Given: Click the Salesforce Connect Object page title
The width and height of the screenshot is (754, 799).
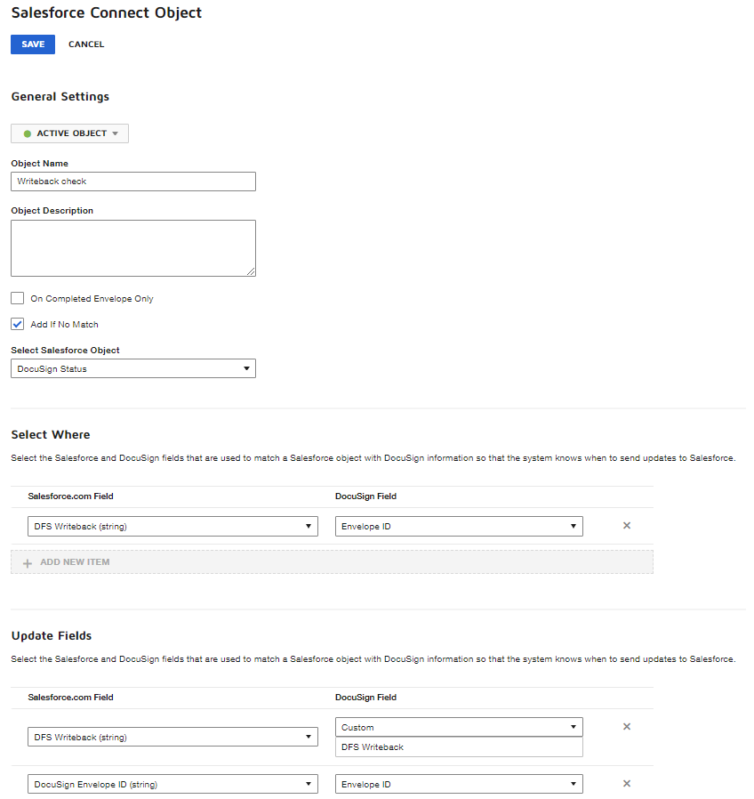Looking at the screenshot, I should pyautogui.click(x=107, y=12).
